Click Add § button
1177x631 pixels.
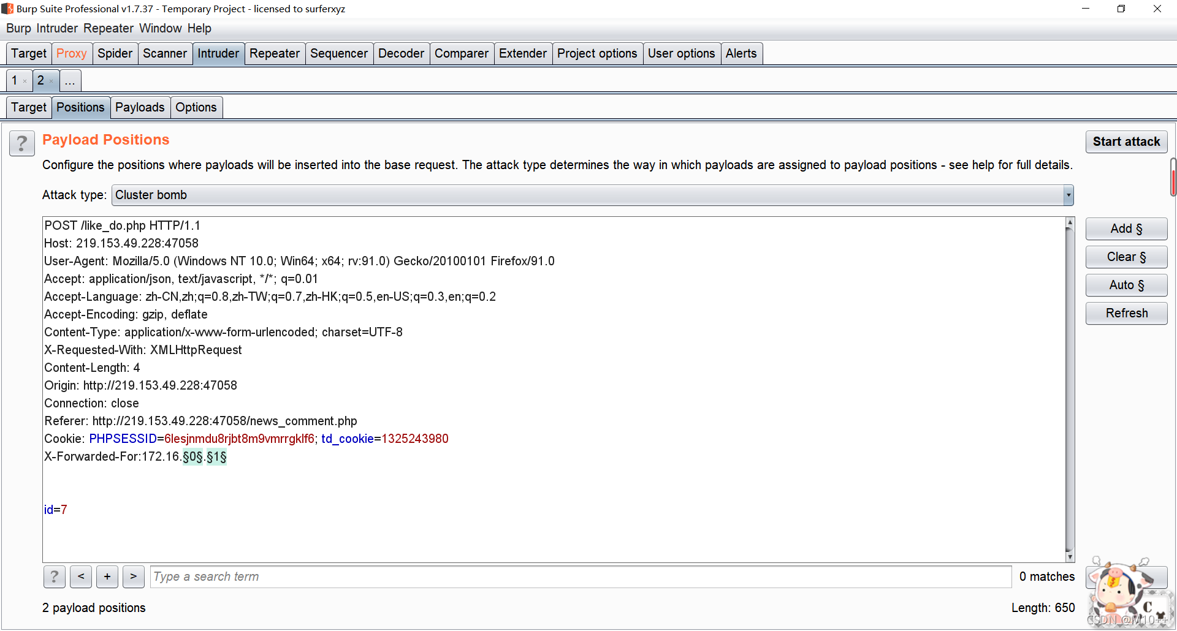pos(1126,229)
